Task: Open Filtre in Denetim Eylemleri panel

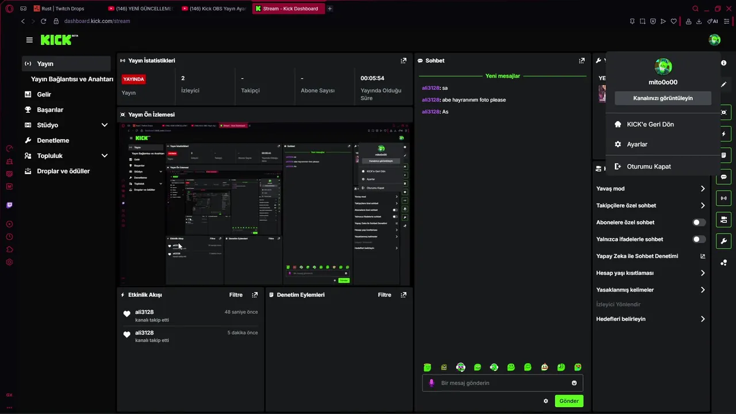Action: coord(384,295)
